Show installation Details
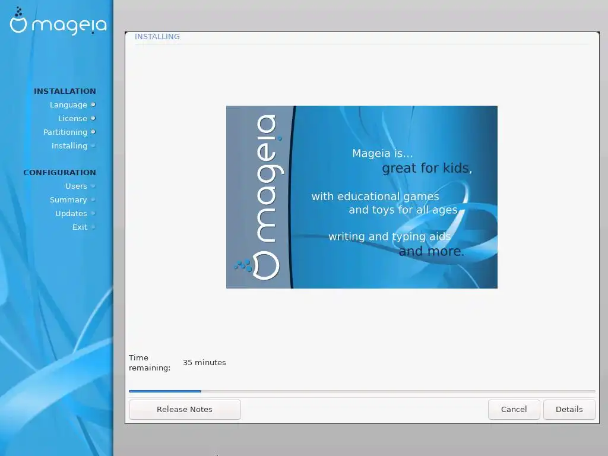608x456 pixels. click(x=569, y=410)
